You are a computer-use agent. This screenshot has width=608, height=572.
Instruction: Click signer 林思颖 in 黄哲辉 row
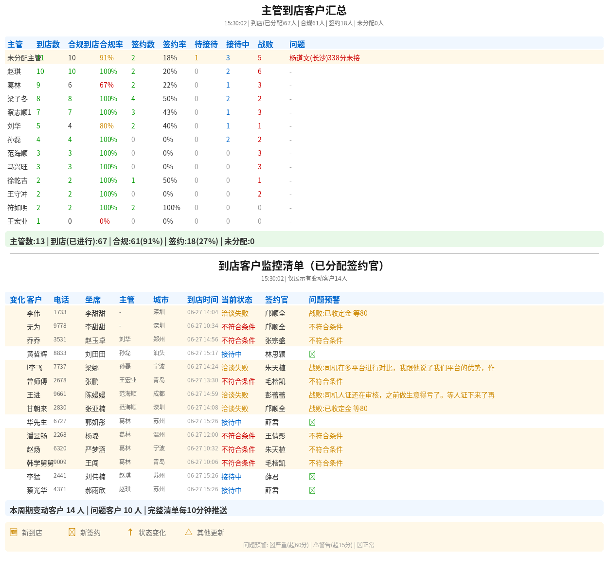pyautogui.click(x=275, y=354)
